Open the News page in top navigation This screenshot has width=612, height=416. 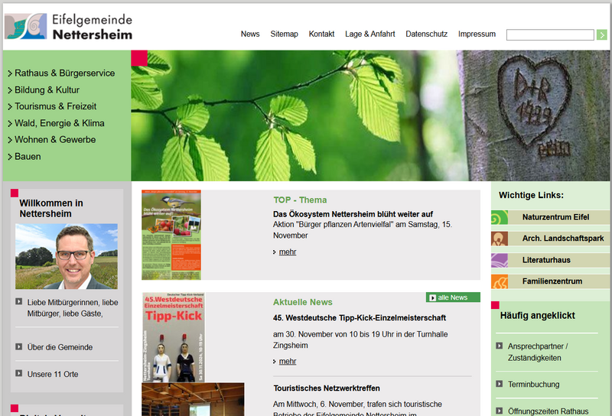click(x=250, y=34)
